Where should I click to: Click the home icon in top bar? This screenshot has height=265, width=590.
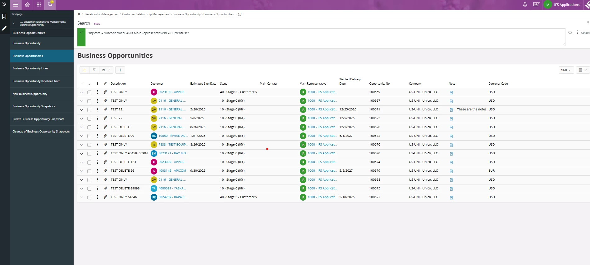coord(27,5)
